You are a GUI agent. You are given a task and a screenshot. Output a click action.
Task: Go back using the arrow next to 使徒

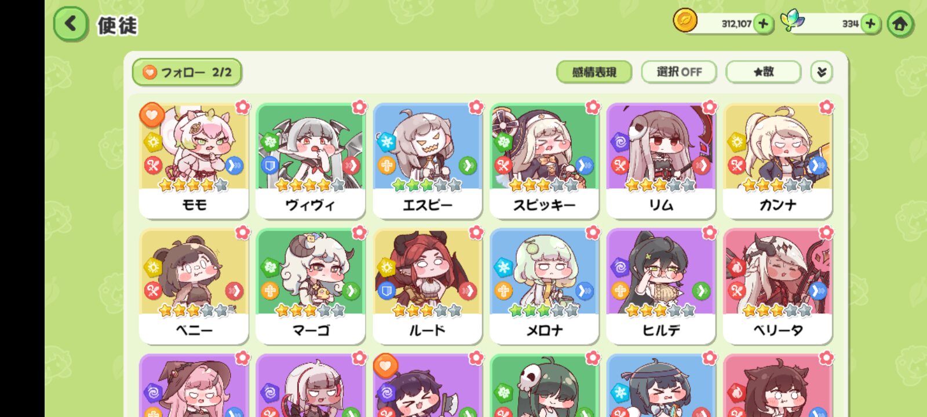71,24
